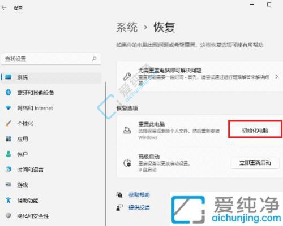The height and width of the screenshot is (226, 283).
Task: Go back with the arrow icon
Action: (4, 8)
